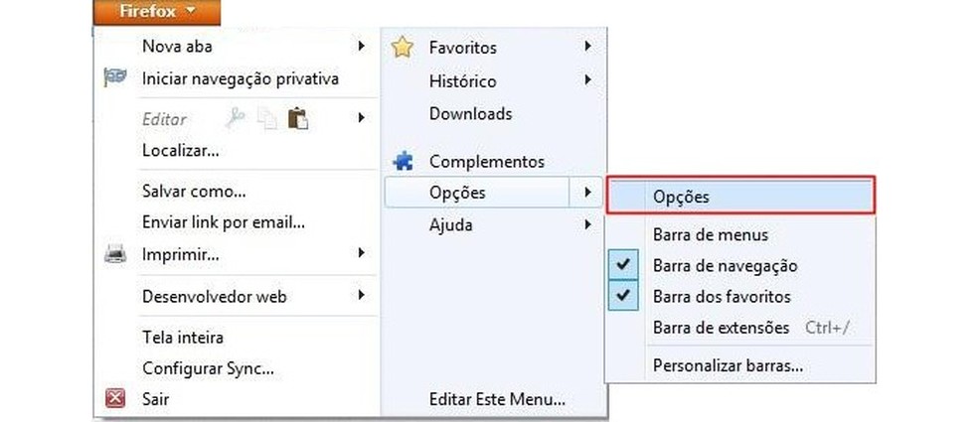The width and height of the screenshot is (978, 422).
Task: Open the orange Firefox dropdown button
Action: (x=157, y=12)
